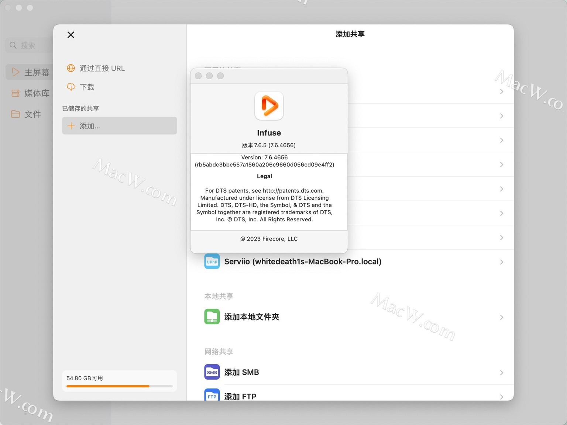Click the 添加共享 header title

(x=350, y=34)
